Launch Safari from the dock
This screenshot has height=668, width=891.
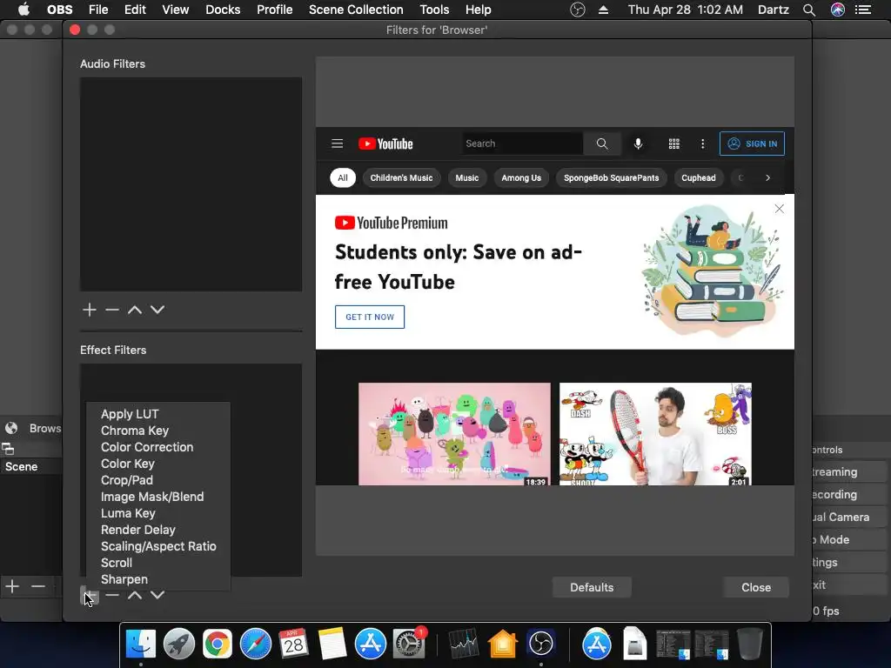[256, 645]
